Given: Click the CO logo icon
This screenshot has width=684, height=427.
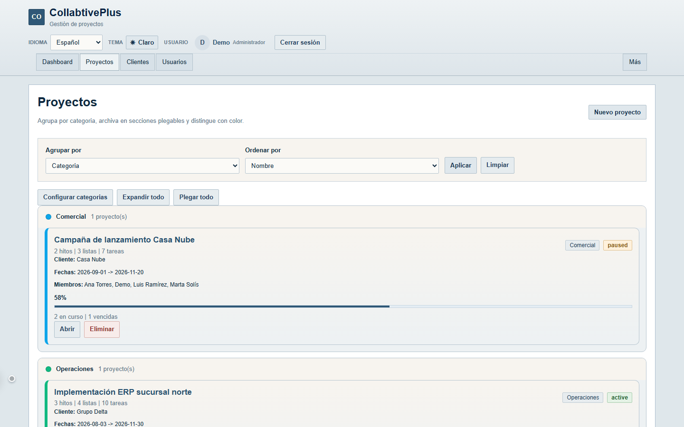Looking at the screenshot, I should pos(37,17).
